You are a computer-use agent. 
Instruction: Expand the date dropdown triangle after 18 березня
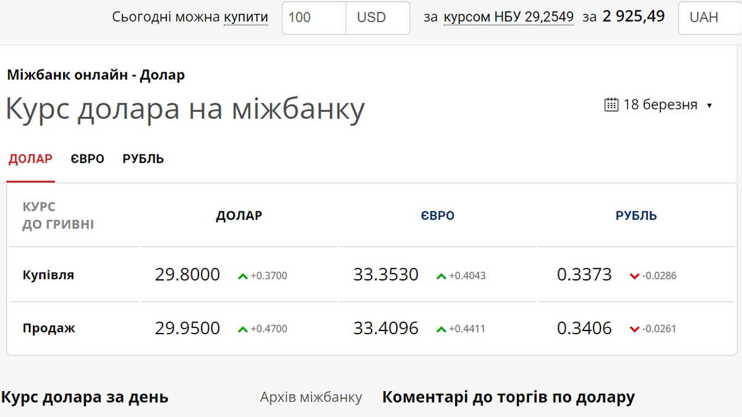(x=709, y=106)
